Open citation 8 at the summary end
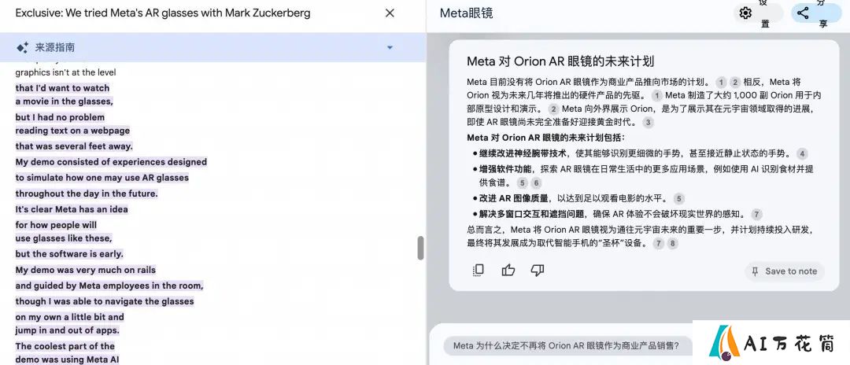The width and height of the screenshot is (850, 365). (x=672, y=244)
